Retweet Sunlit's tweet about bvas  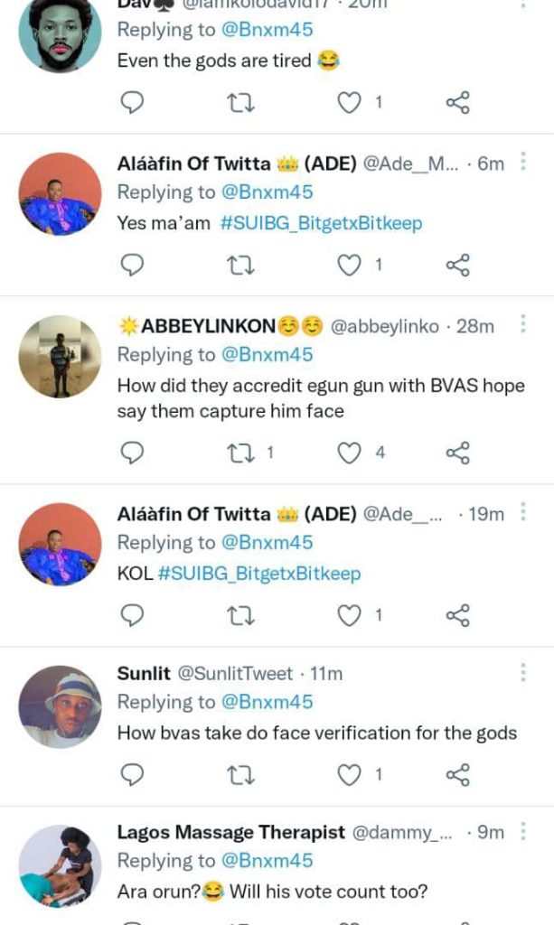click(240, 774)
